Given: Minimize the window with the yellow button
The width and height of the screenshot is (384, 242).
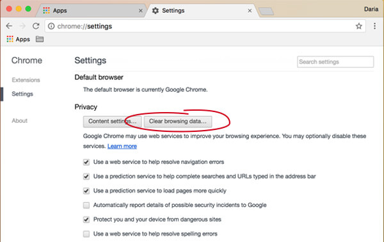Looking at the screenshot, I should pos(19,9).
